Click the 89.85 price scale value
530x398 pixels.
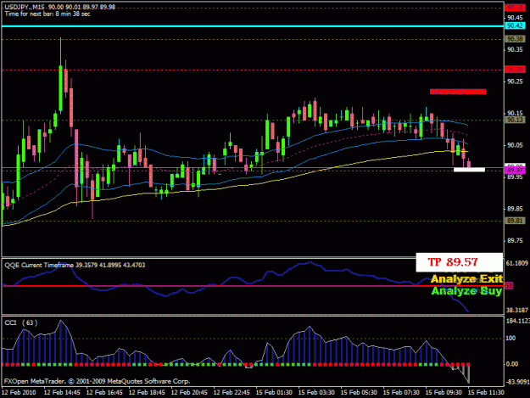pos(515,209)
